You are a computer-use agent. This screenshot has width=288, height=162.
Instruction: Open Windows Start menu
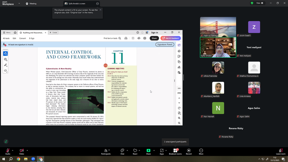(x=4, y=159)
